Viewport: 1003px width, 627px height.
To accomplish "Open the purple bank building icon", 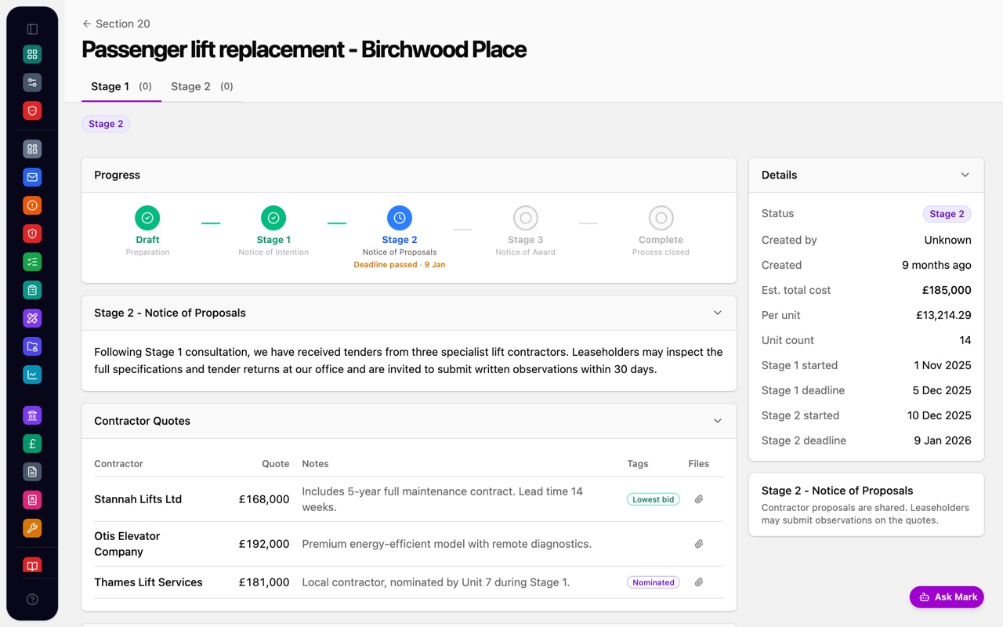I will pyautogui.click(x=32, y=415).
